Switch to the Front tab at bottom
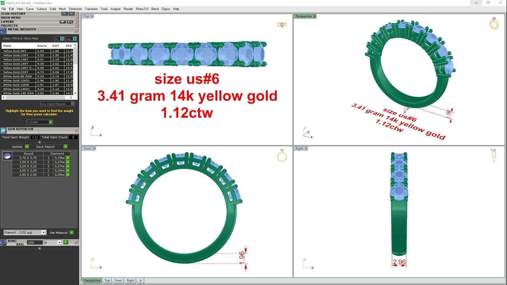The height and width of the screenshot is (285, 507). point(118,281)
